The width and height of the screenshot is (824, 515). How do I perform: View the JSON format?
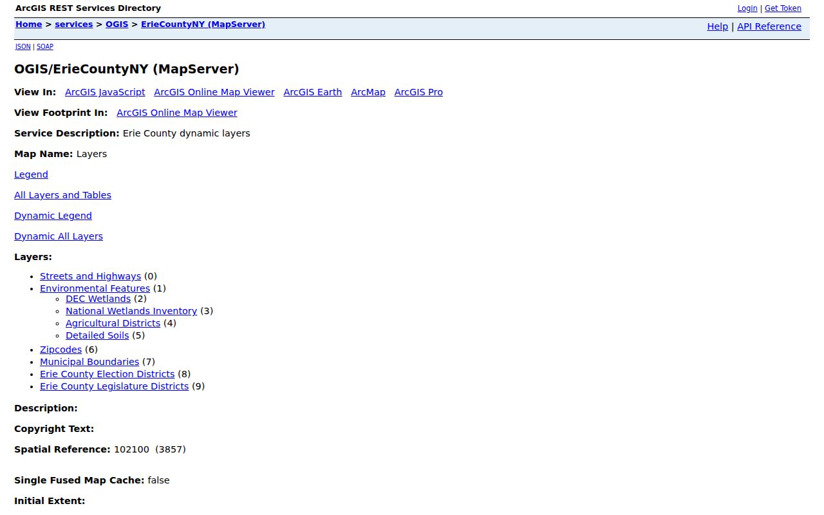point(23,46)
